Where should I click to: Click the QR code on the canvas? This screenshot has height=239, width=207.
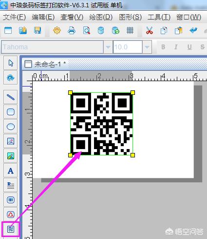(101, 124)
